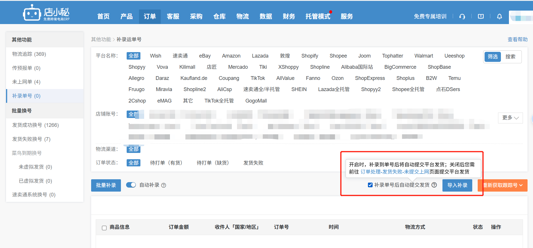Select 全部 under 物流渠道
The width and height of the screenshot is (533, 248).
tap(134, 149)
